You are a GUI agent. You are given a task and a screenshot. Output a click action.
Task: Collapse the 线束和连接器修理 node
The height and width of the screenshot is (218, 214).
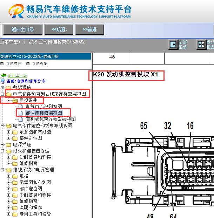[2, 151]
